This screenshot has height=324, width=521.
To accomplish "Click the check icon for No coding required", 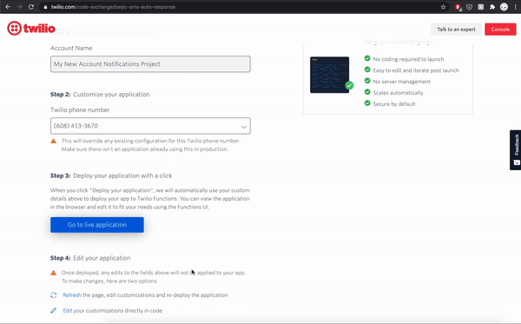I will pos(367,58).
